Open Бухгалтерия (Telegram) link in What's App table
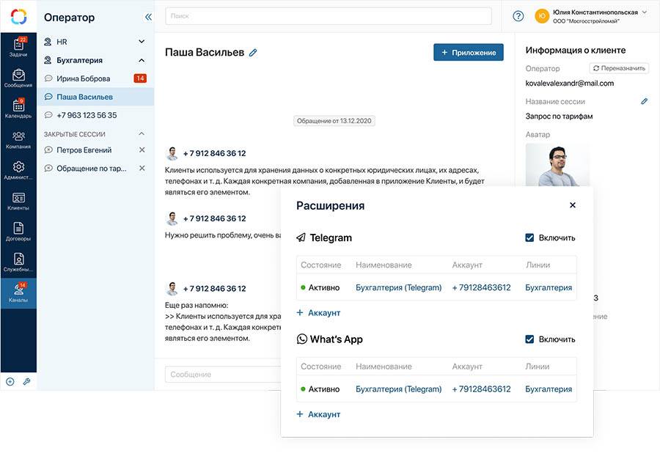Viewport: 660px width, 453px height. 399,389
